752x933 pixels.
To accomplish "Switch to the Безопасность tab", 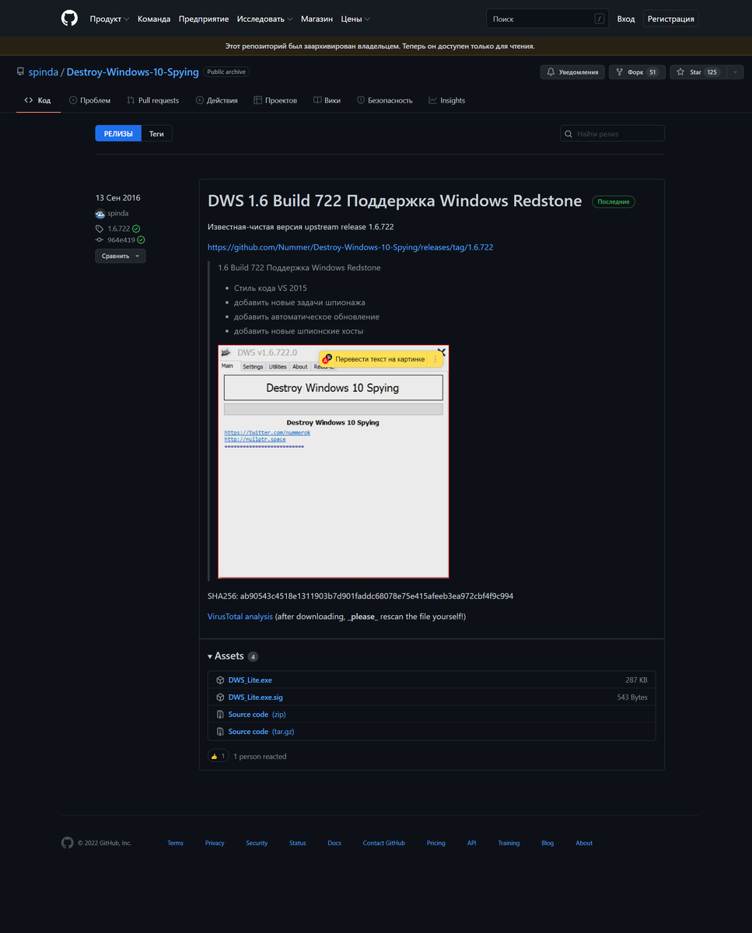I will pos(384,100).
